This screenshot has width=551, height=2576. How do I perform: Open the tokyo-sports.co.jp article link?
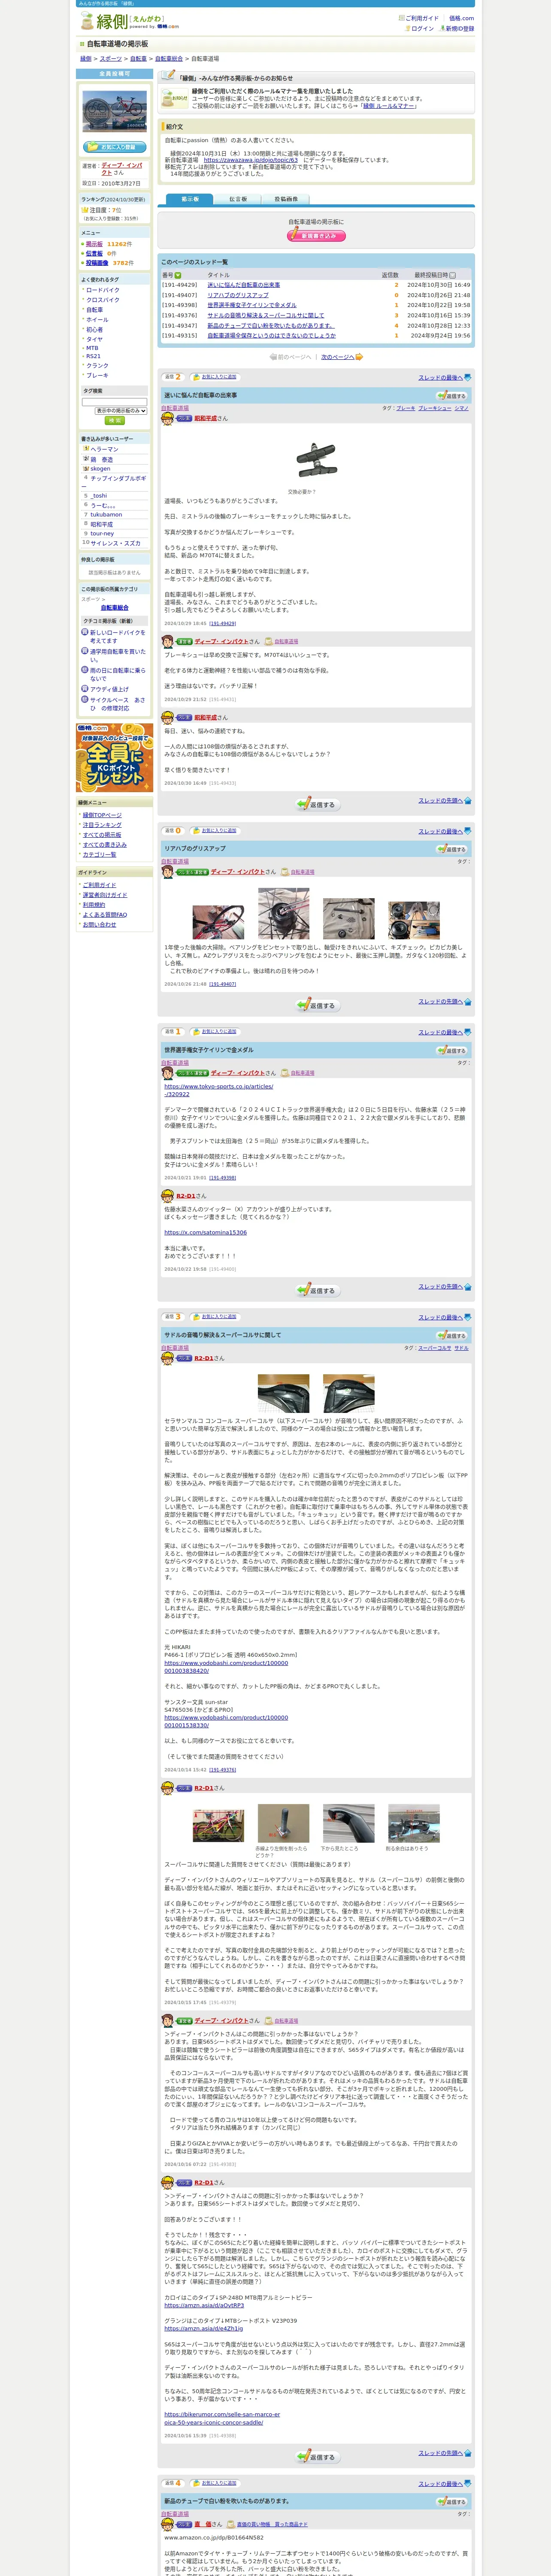pos(218,1090)
